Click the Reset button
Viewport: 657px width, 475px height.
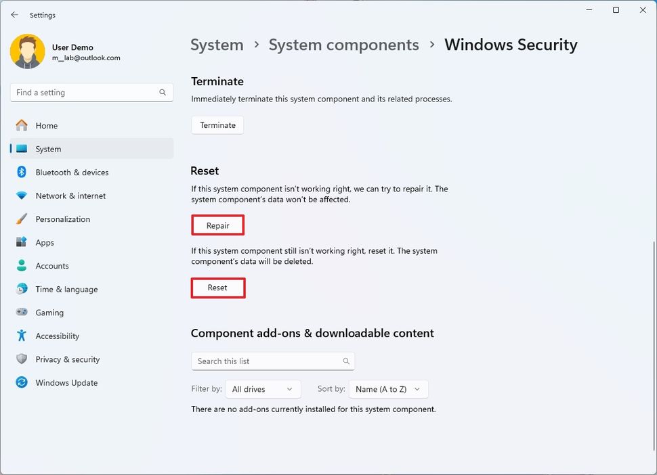click(218, 288)
